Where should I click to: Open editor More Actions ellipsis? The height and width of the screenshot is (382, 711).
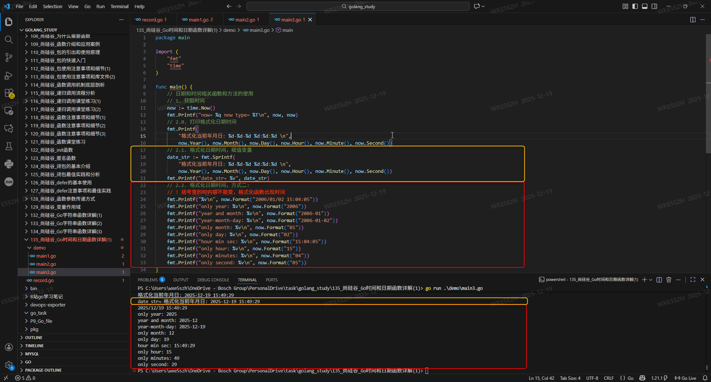pyautogui.click(x=702, y=20)
